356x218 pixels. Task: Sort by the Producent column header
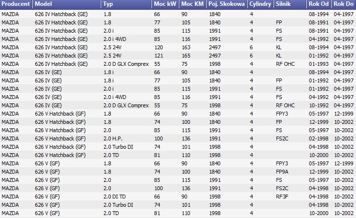coord(16,4)
